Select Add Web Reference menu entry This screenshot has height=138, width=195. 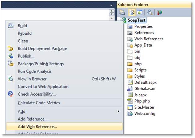(x=37, y=127)
